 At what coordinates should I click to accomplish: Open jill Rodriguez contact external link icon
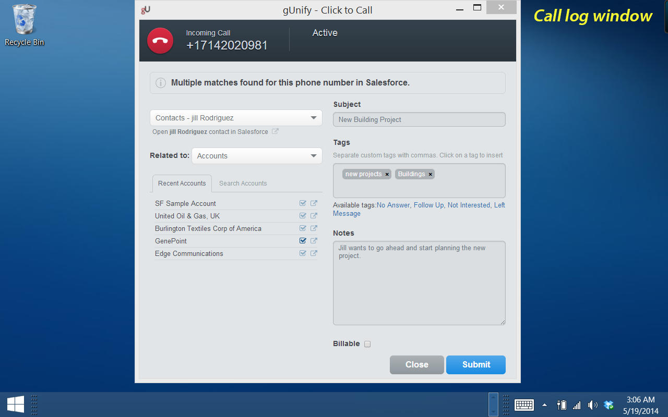coord(275,131)
